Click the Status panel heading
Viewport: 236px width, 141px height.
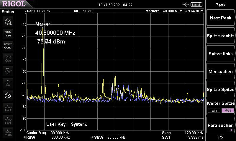8,12
